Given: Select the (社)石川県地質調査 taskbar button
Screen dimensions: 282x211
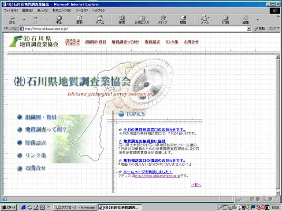Looking at the screenshot, I should click(120, 207).
